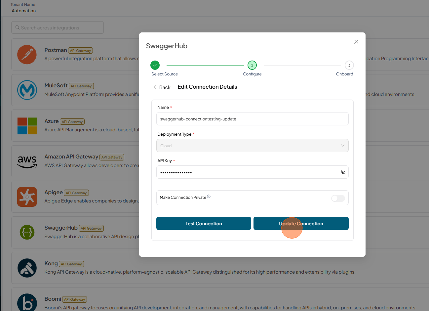Click the Update Connection button
Viewport: 429px width, 311px height.
tap(301, 223)
